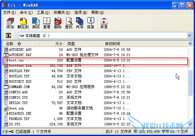Click the date 2004-7-6 19:24
Image resolution: width=195 pixels, height=136 pixels.
(x=117, y=113)
